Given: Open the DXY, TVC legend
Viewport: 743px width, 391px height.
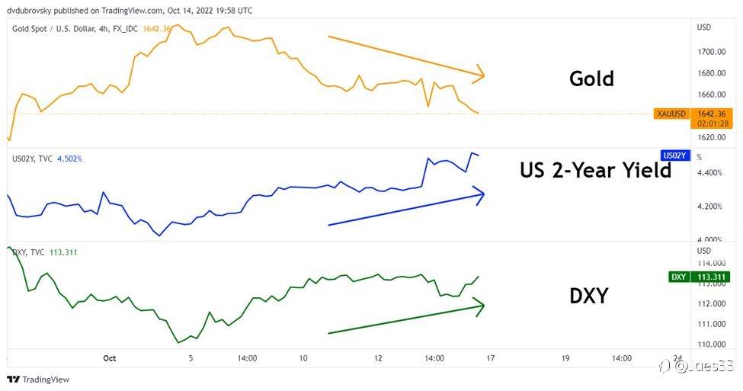Looking at the screenshot, I should click(30, 252).
